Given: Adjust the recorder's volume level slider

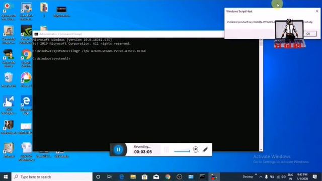Looking at the screenshot, I should 182,151.
